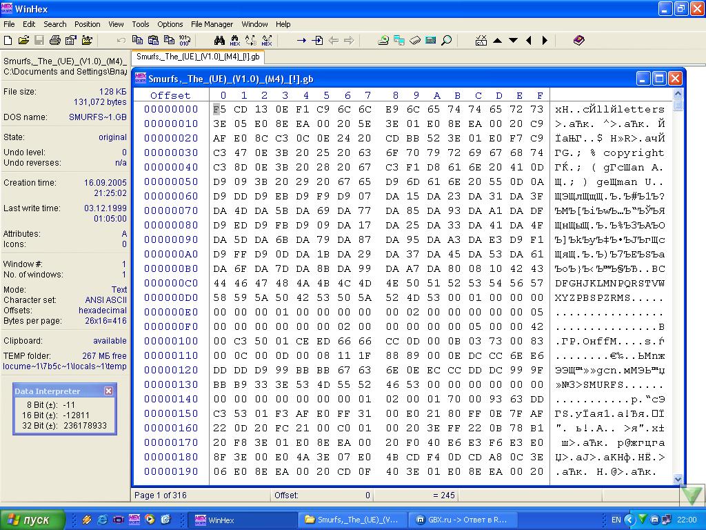Screen dimensions: 706x530
Task: Click the 'copyright' text in ASCII column
Action: tap(634, 153)
